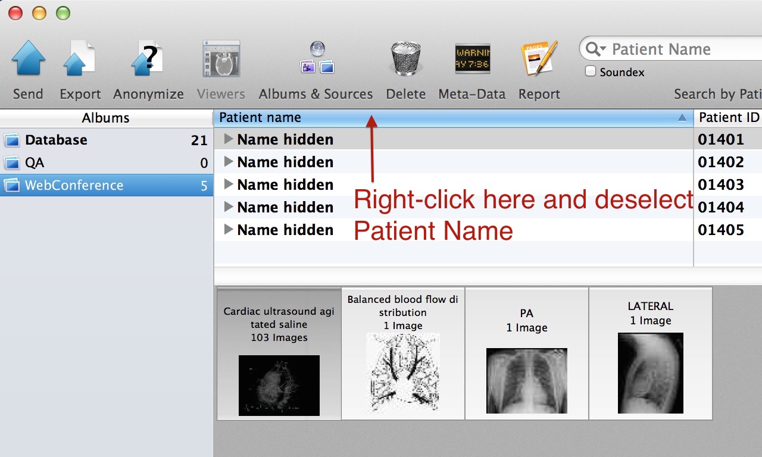Image resolution: width=762 pixels, height=457 pixels.
Task: Click the WebConference count 5
Action: pyautogui.click(x=204, y=186)
